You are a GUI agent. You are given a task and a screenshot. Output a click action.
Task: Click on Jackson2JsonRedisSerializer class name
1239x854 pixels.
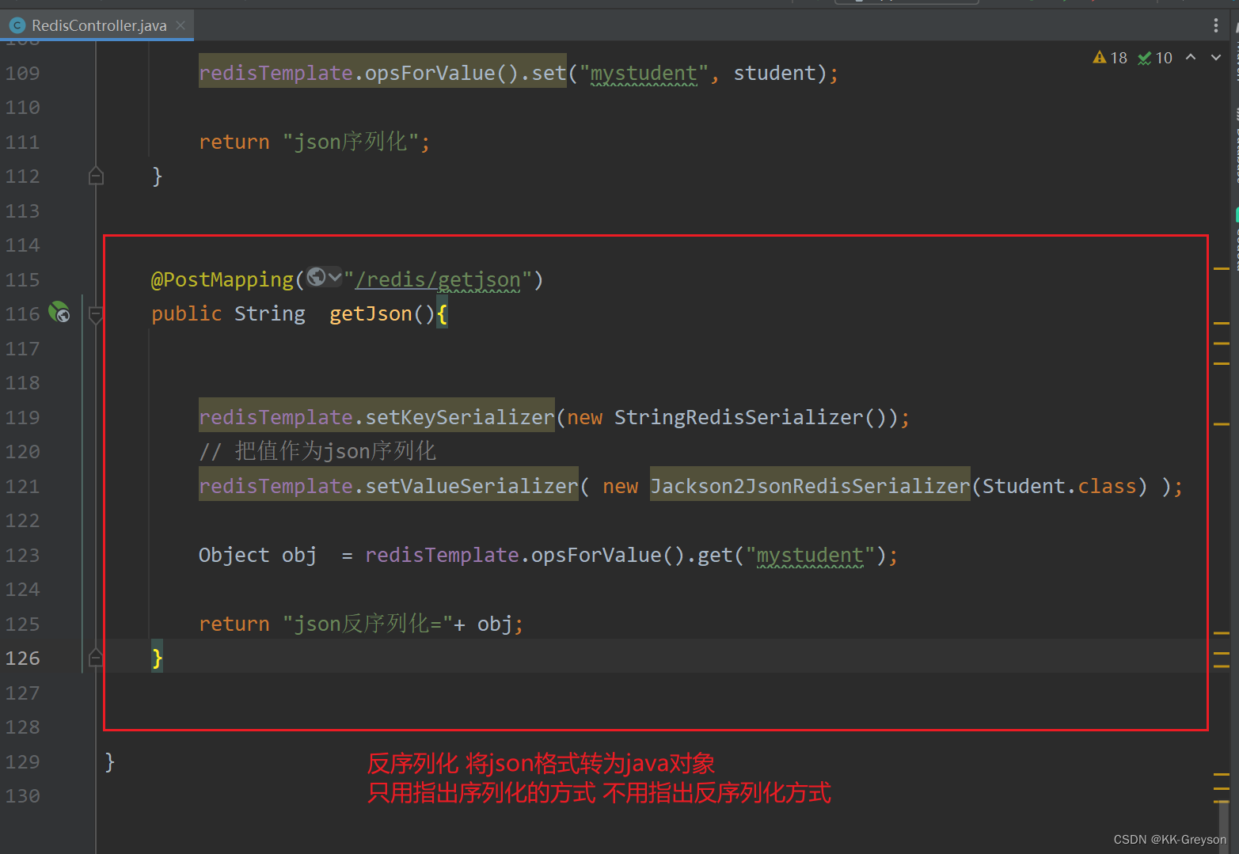point(810,486)
